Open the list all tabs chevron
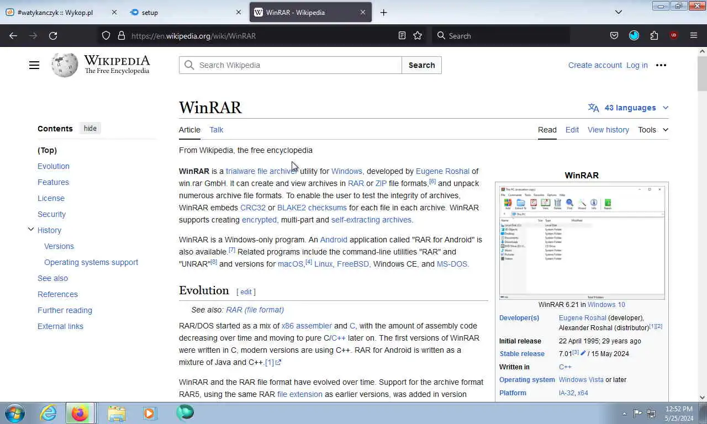The height and width of the screenshot is (424, 707). pos(619,12)
